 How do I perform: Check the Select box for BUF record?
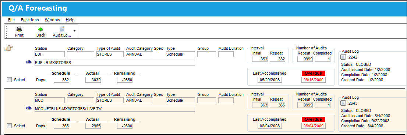pyautogui.click(x=10, y=80)
